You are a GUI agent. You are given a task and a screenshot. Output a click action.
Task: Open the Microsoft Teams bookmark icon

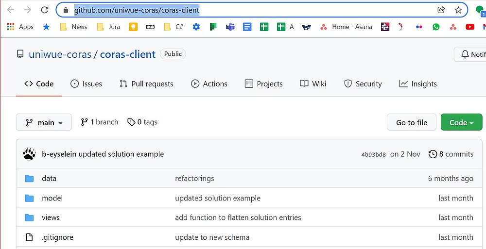tap(230, 27)
